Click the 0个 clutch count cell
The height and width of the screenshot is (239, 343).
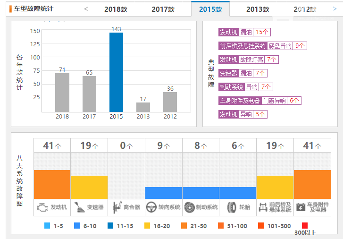pos(126,145)
